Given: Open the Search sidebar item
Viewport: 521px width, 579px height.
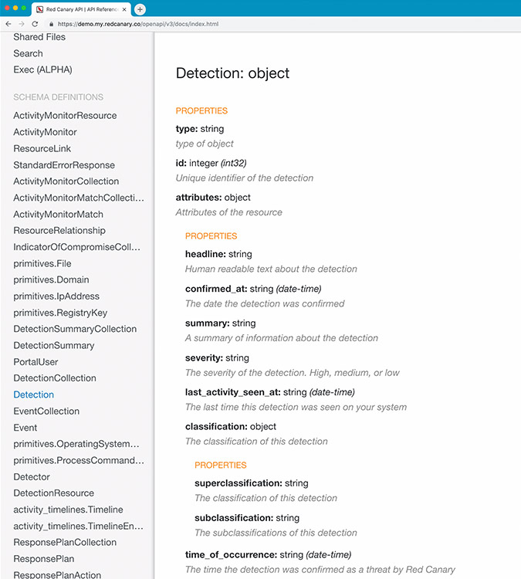Looking at the screenshot, I should click(x=28, y=53).
